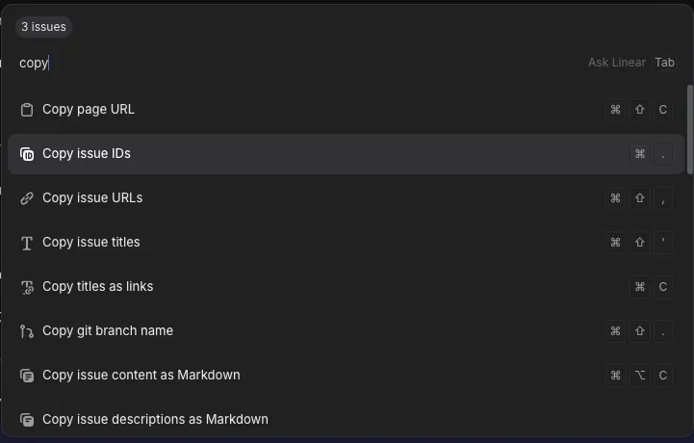The image size is (694, 443).
Task: Choose Copy issue IDs from the list
Action: pos(347,154)
